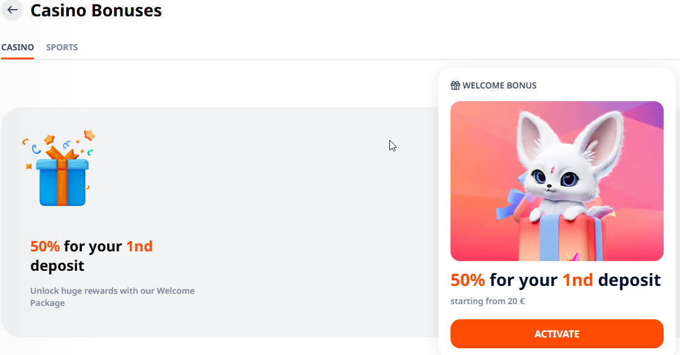Click the orange star above the blue gift
The image size is (680, 355).
(90, 134)
